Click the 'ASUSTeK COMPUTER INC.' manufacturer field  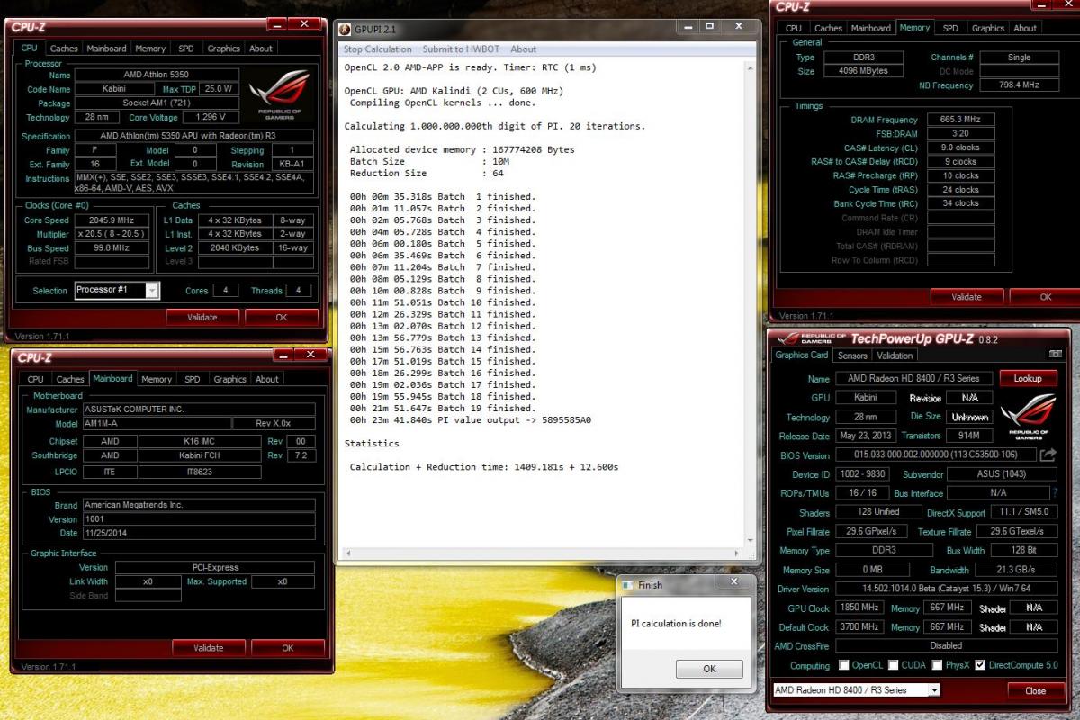coord(199,409)
